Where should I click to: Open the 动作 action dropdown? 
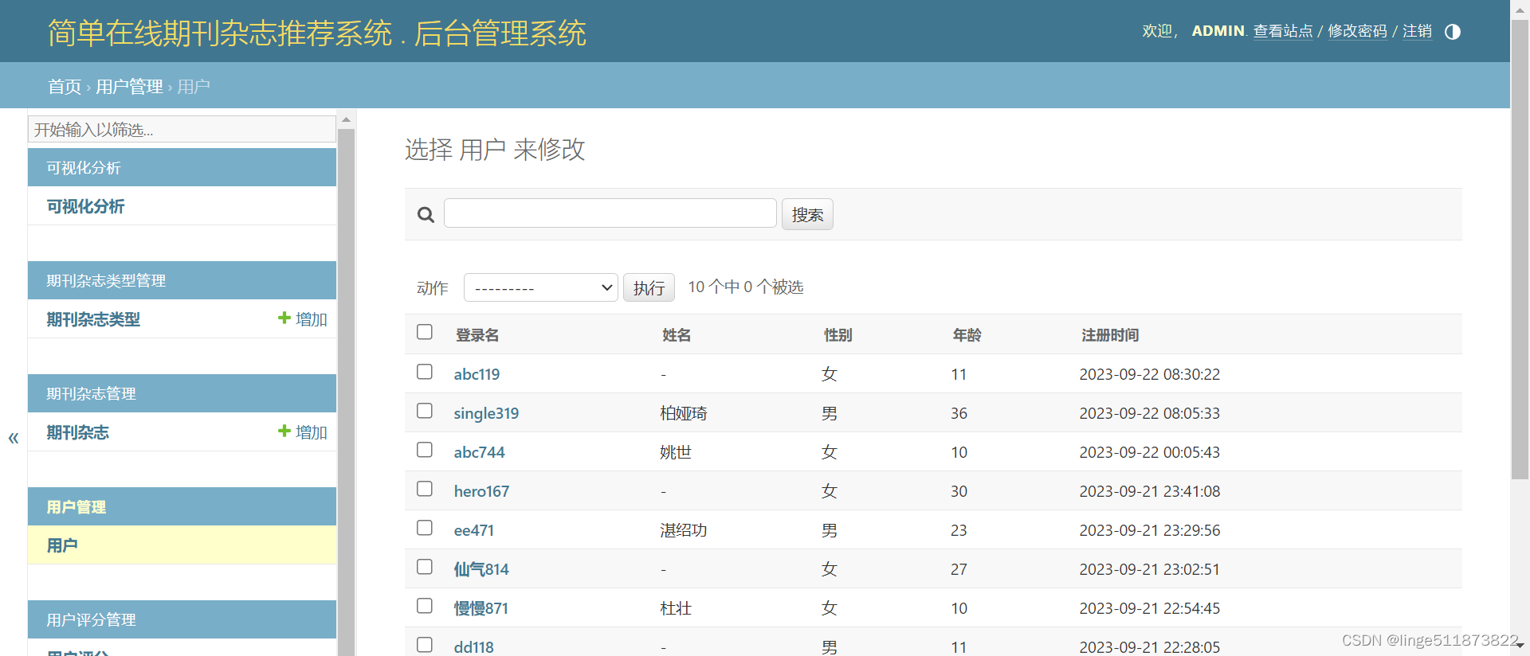tap(541, 287)
